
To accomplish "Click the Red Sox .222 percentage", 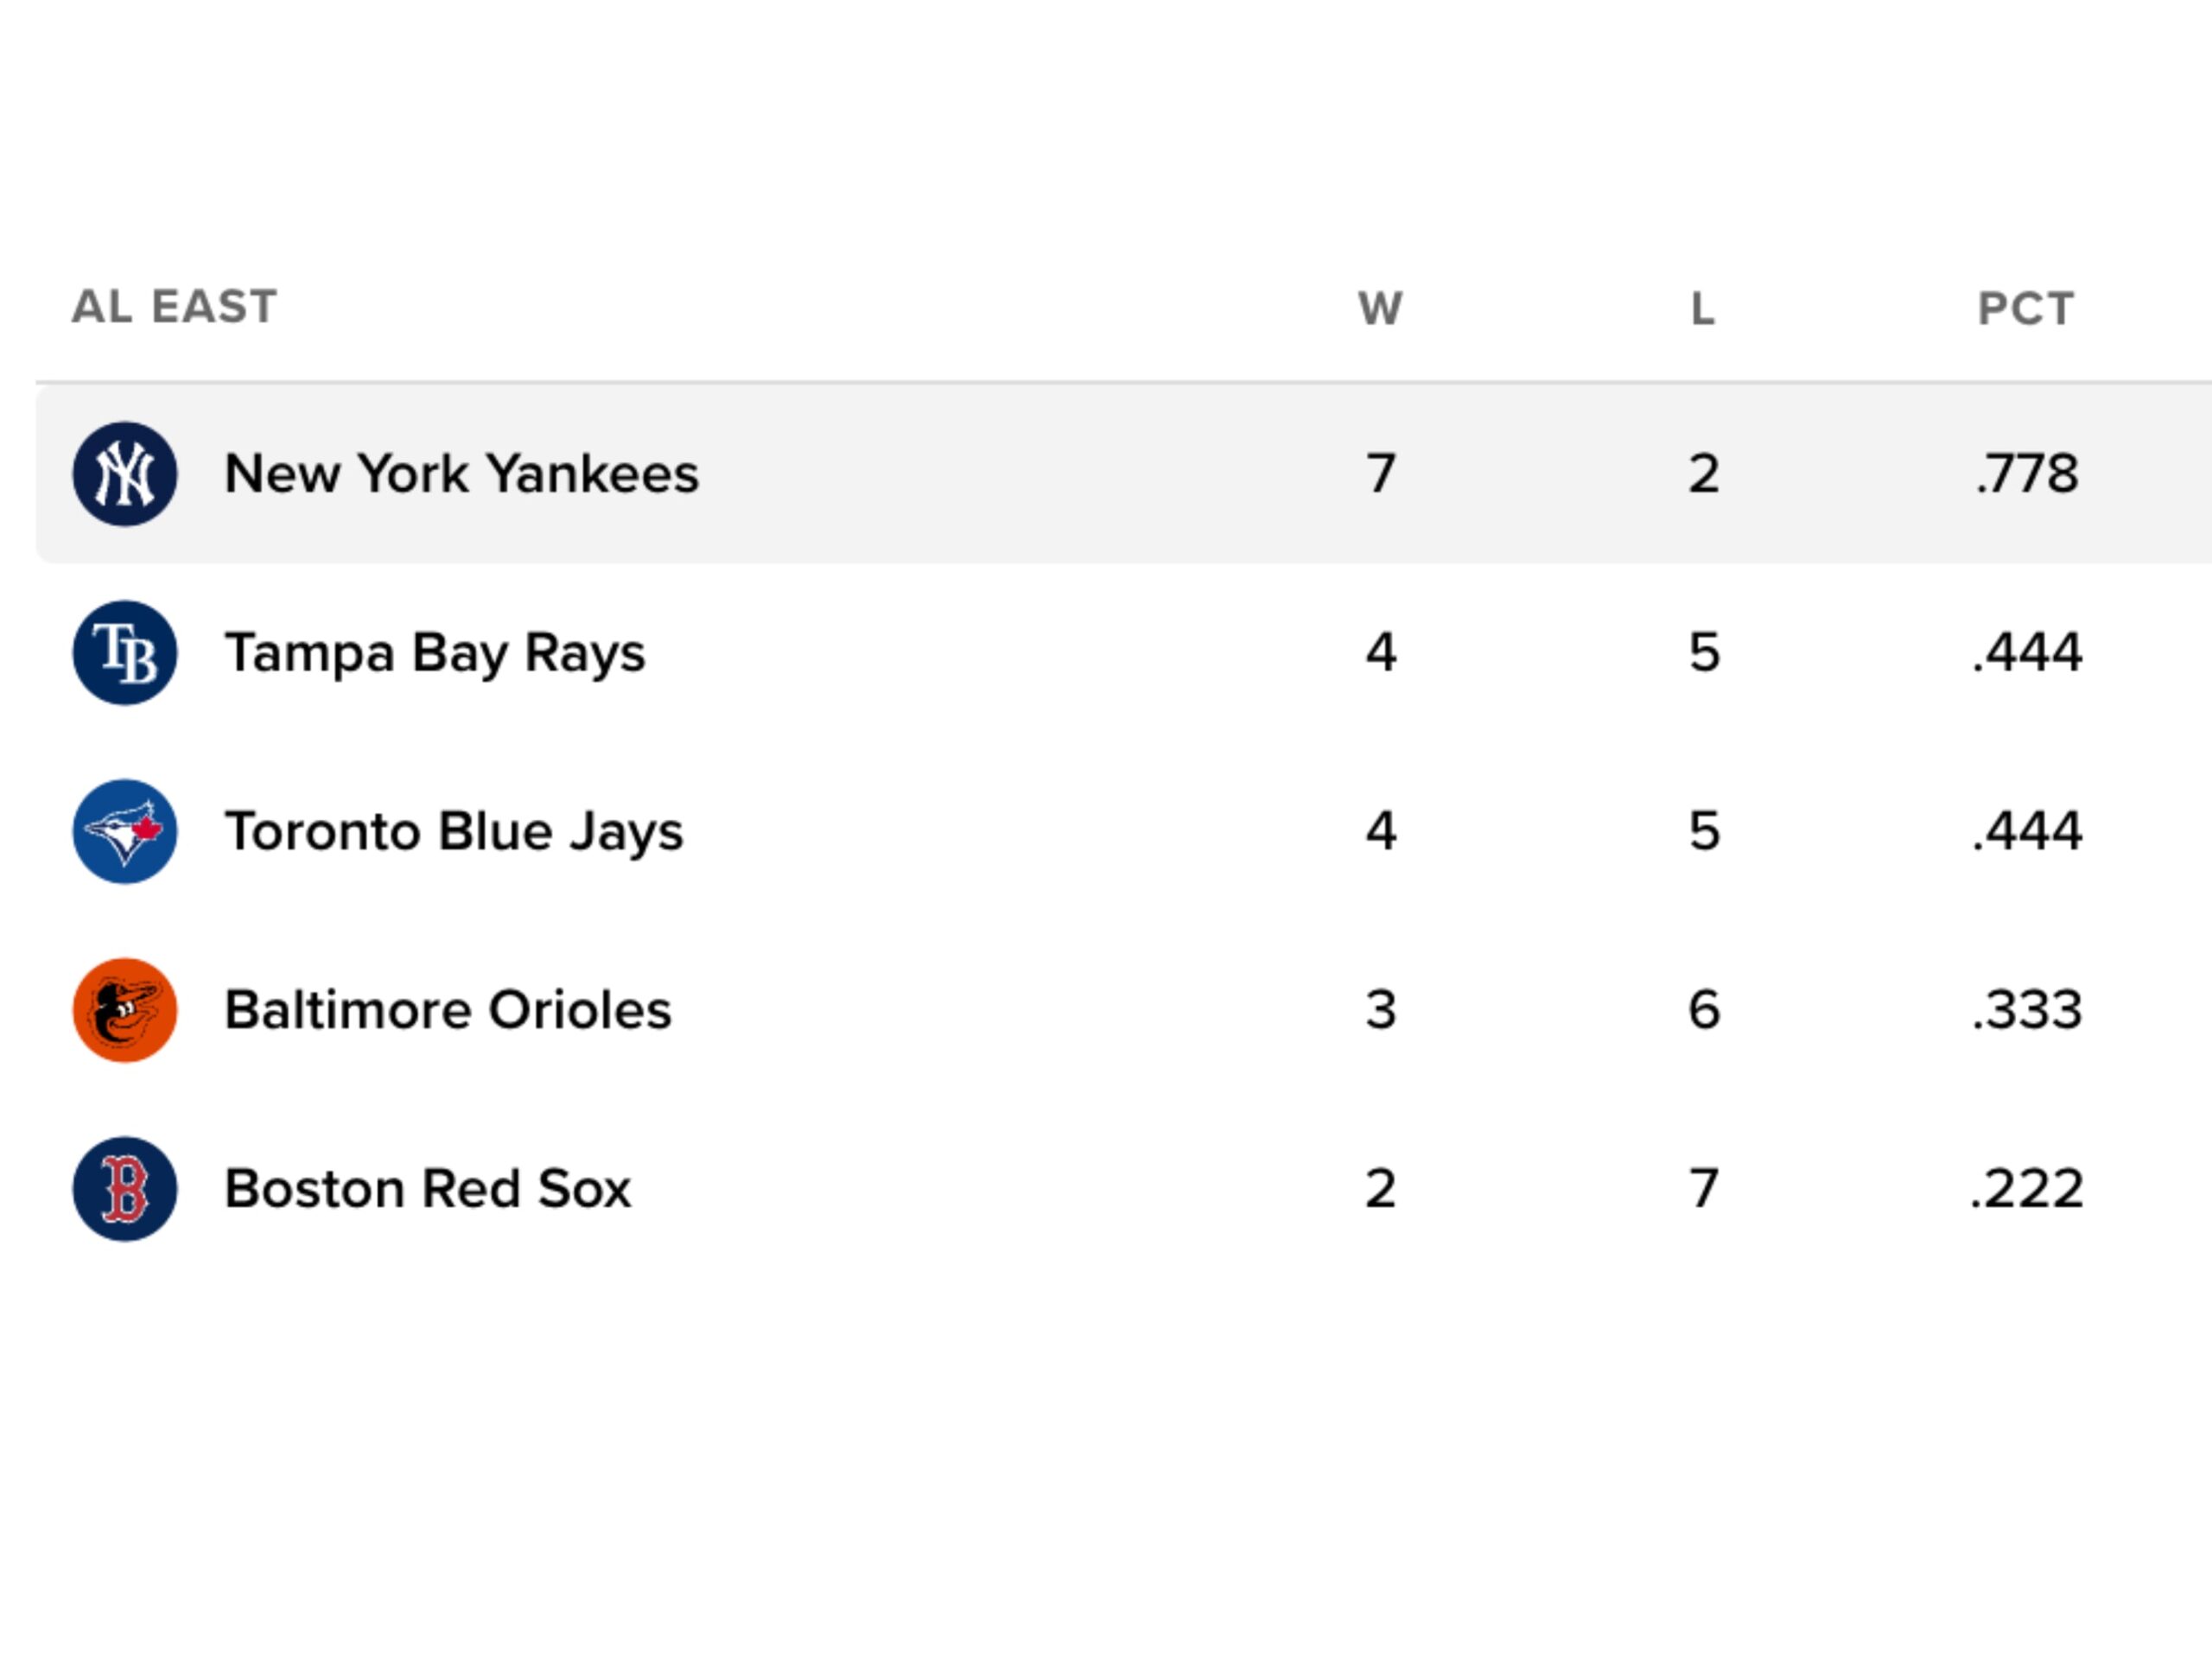I will click(x=2027, y=1189).
